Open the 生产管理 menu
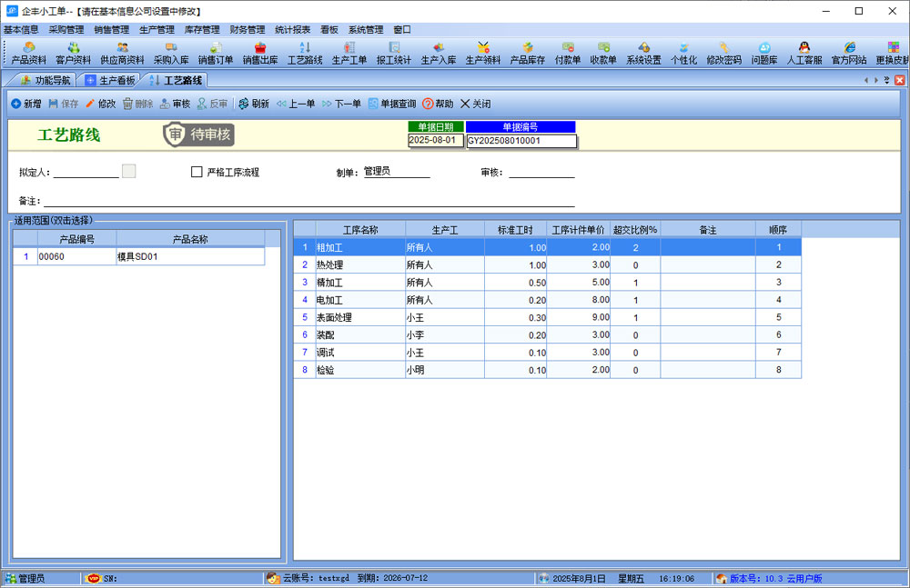 point(157,30)
